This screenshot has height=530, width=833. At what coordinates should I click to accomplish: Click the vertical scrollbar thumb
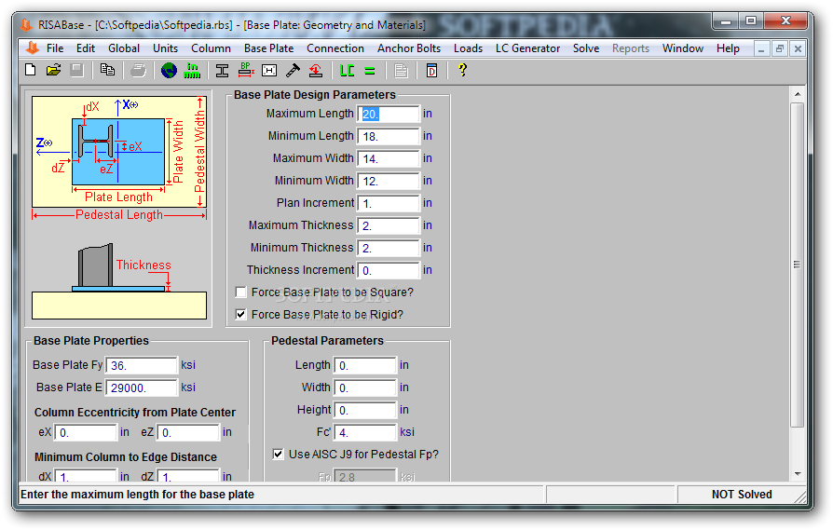(798, 265)
